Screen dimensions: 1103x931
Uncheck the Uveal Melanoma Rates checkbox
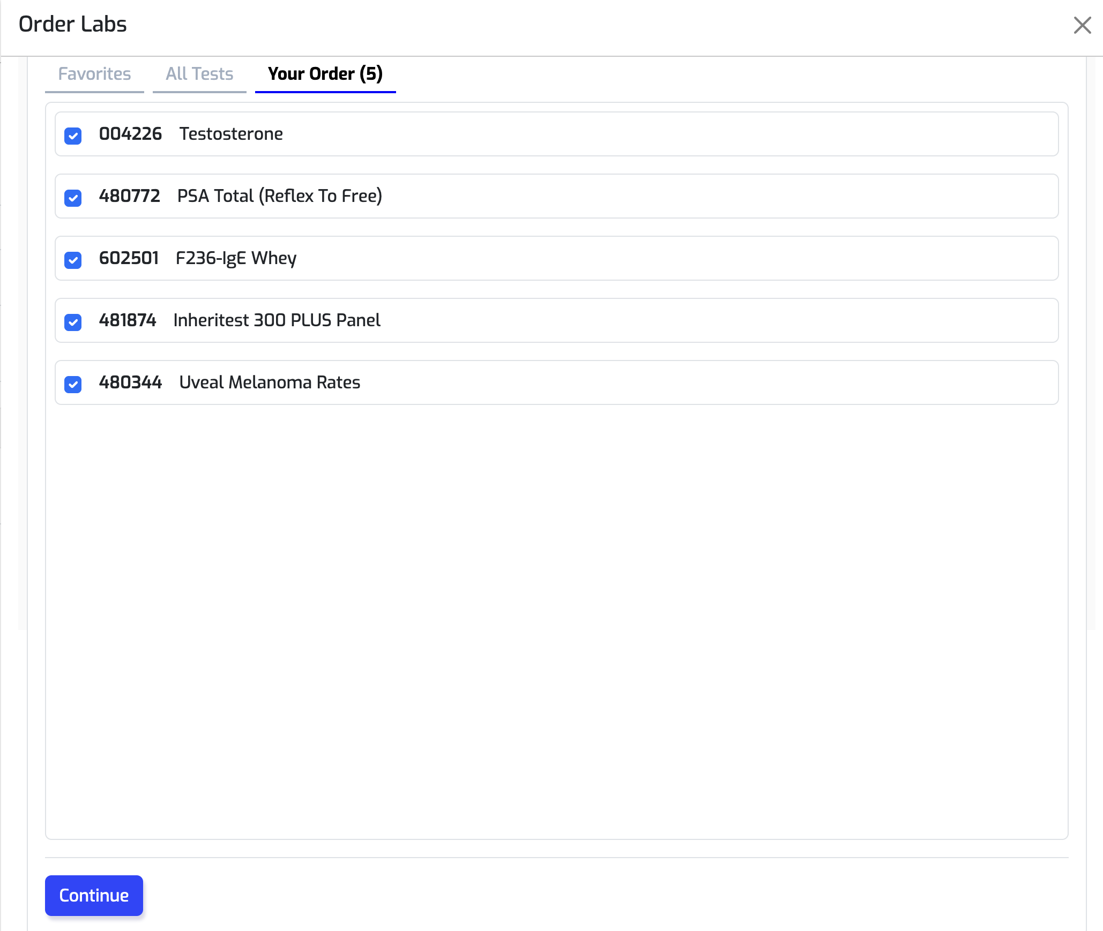coord(73,384)
